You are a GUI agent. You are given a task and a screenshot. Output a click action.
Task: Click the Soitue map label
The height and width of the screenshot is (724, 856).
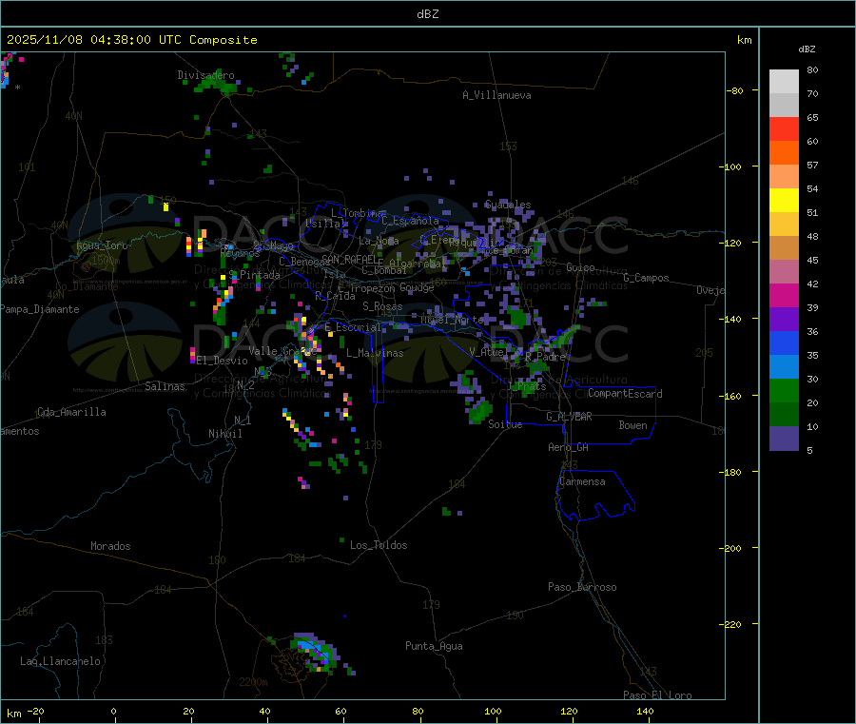coord(505,424)
